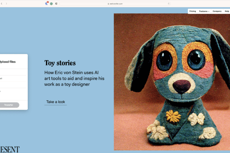Image resolution: width=230 pixels, height=153 pixels.
Task: Click the Toy stories headline
Action: click(60, 63)
